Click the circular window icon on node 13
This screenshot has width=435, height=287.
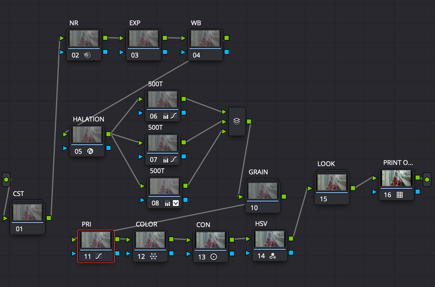click(x=214, y=257)
